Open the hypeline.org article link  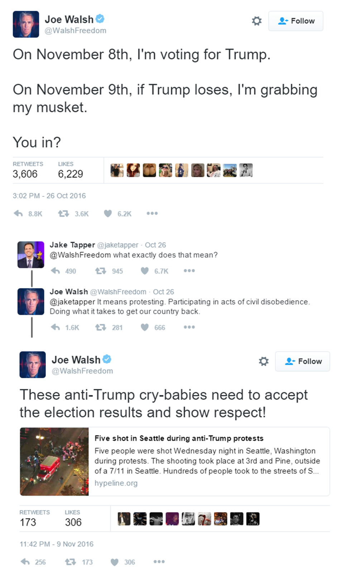pos(116,483)
